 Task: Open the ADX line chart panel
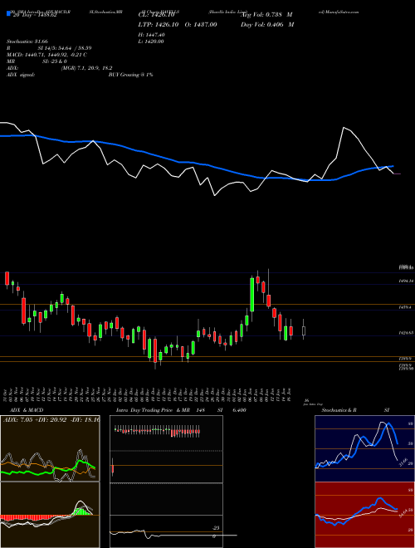click(x=50, y=448)
